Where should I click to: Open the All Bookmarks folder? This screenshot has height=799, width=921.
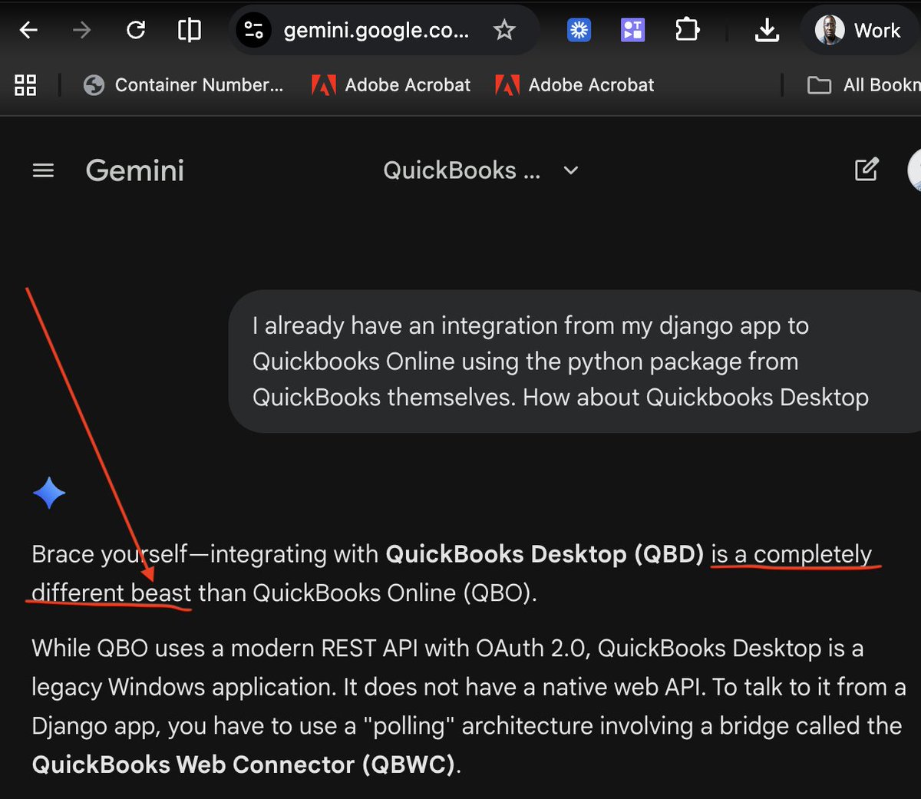click(x=863, y=85)
